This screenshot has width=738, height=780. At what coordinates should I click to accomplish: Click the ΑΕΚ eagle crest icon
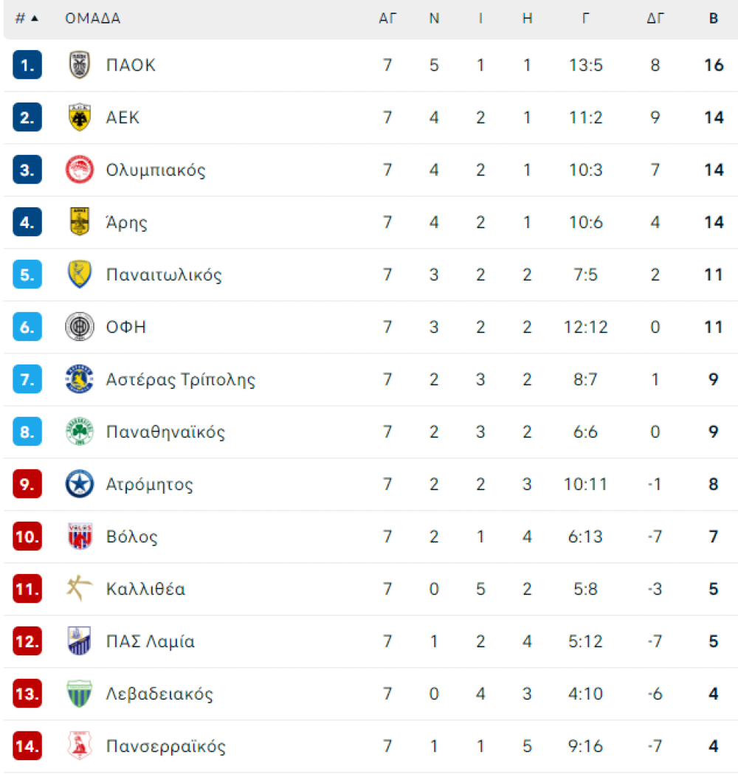[x=79, y=117]
